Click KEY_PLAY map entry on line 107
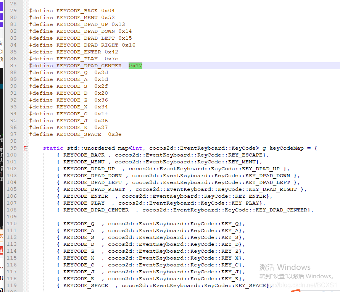The height and width of the screenshot is (292, 340). [161, 203]
